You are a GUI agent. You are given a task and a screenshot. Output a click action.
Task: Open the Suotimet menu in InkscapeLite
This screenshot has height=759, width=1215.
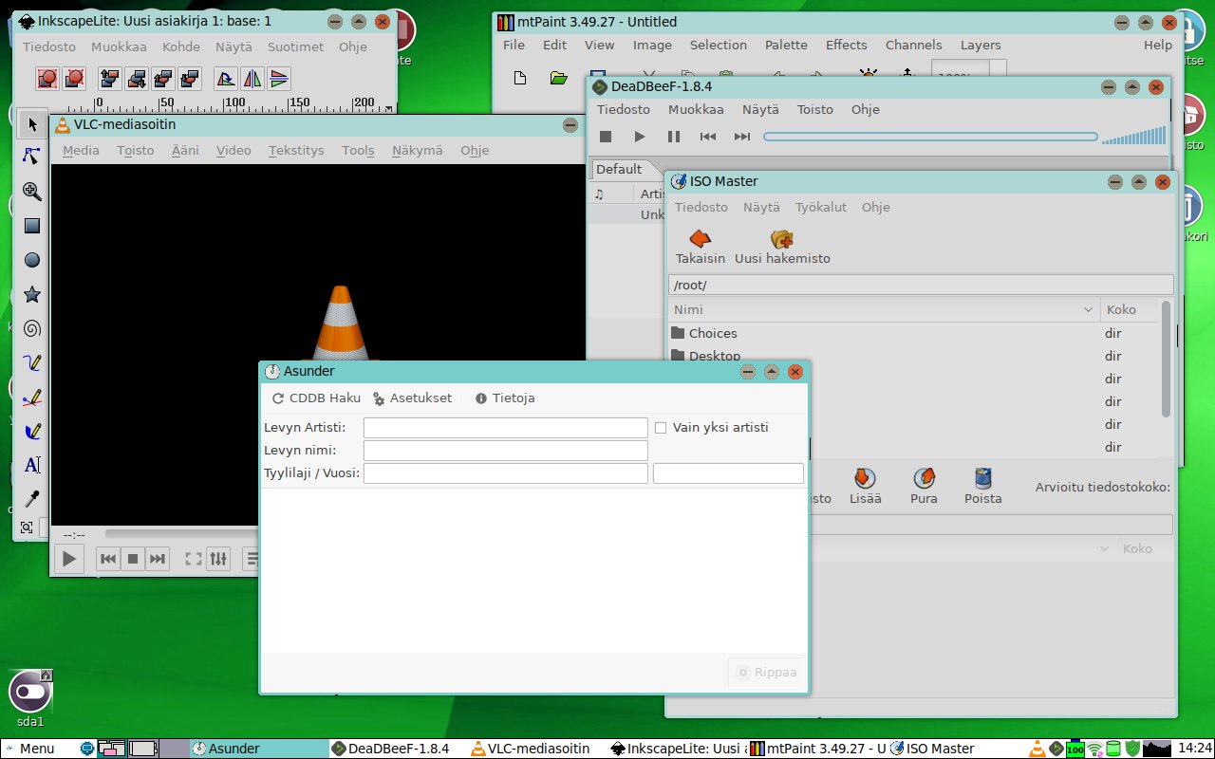click(295, 46)
